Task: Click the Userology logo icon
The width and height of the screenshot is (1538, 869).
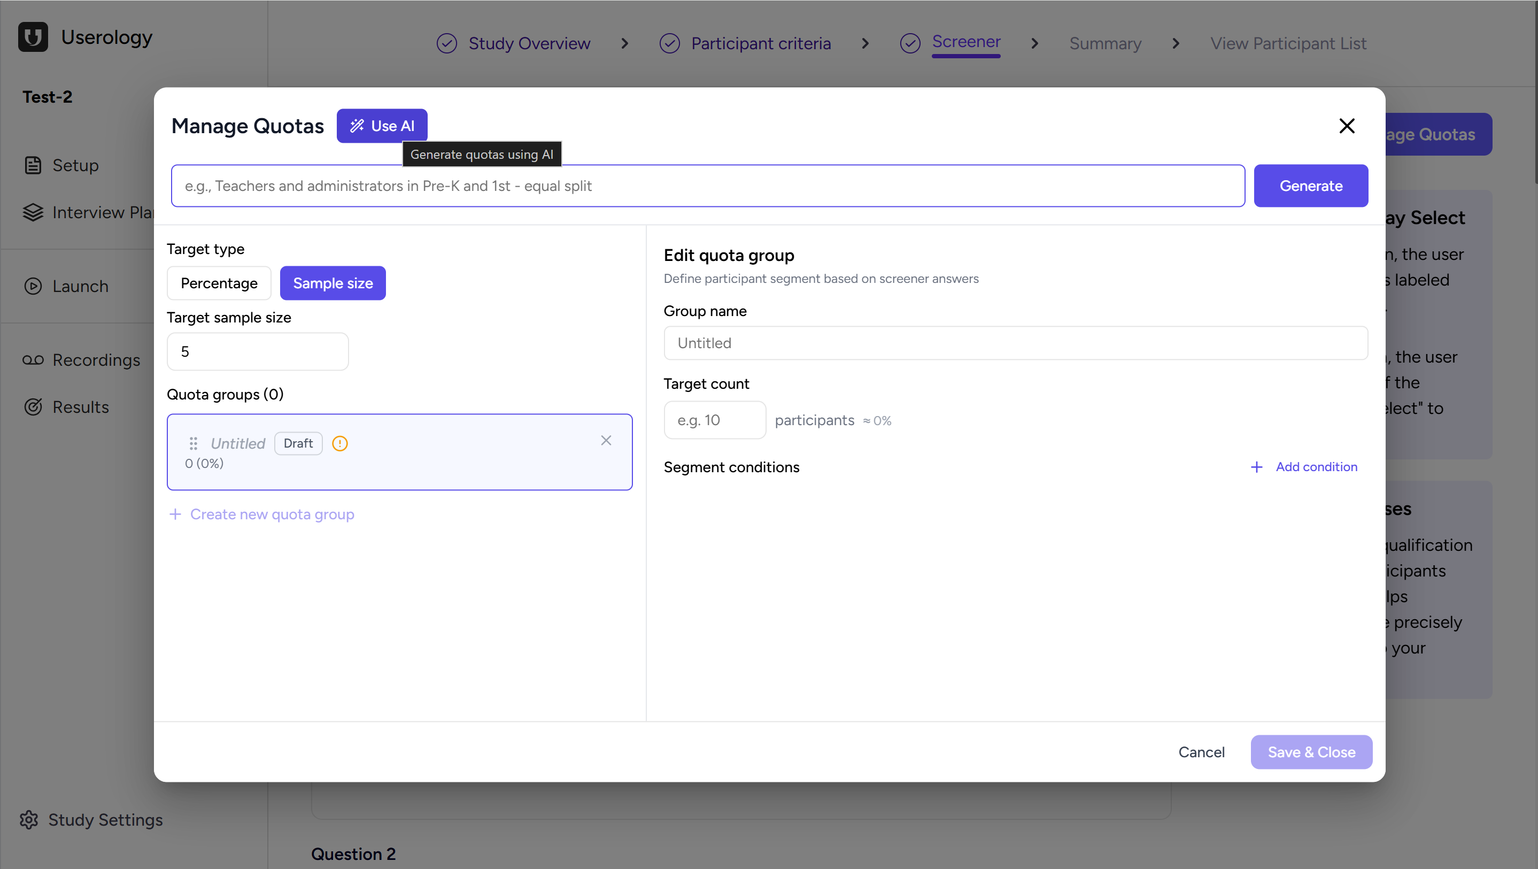Action: click(33, 37)
